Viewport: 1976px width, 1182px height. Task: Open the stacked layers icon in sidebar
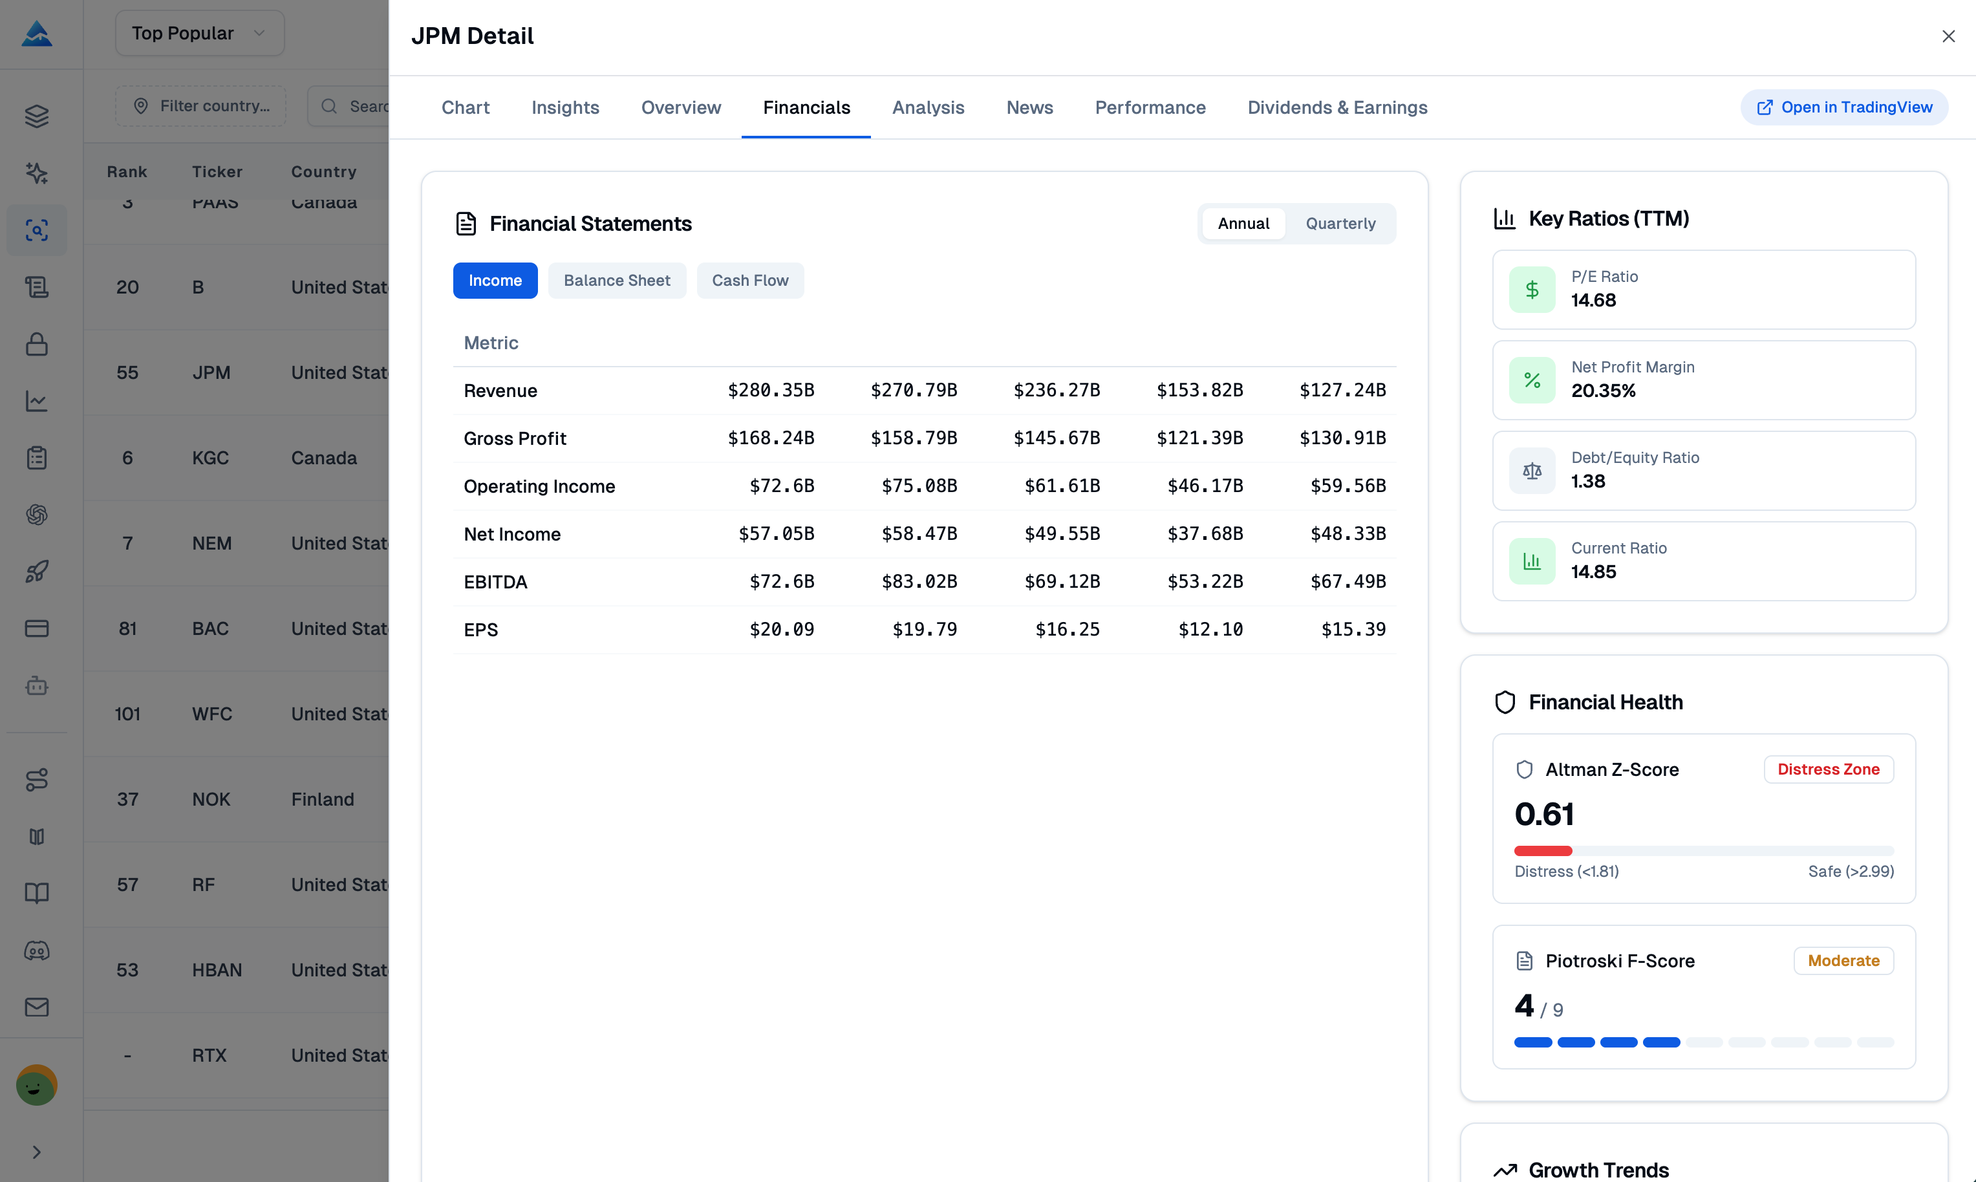(37, 116)
